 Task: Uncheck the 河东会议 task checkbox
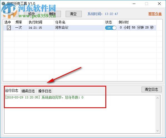point(9,28)
